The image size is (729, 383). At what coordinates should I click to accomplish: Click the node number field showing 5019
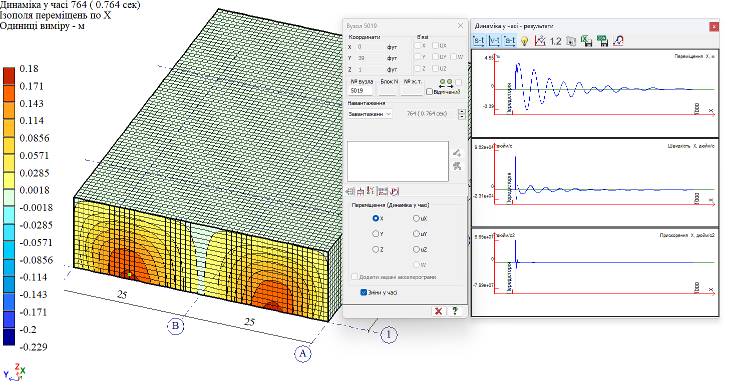pos(360,91)
